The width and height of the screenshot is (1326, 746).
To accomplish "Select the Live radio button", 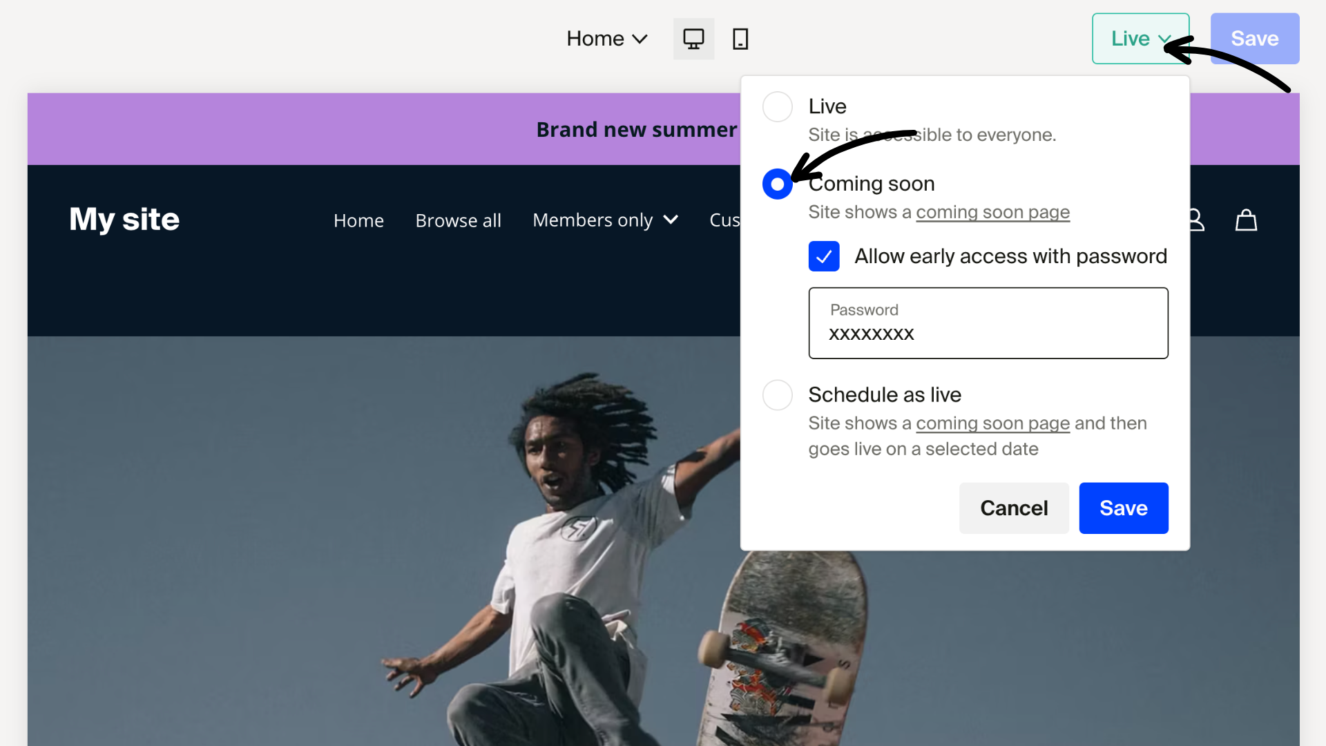I will point(777,106).
